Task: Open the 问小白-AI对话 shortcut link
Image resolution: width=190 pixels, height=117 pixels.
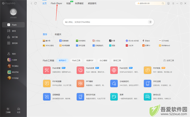Action: (132, 41)
